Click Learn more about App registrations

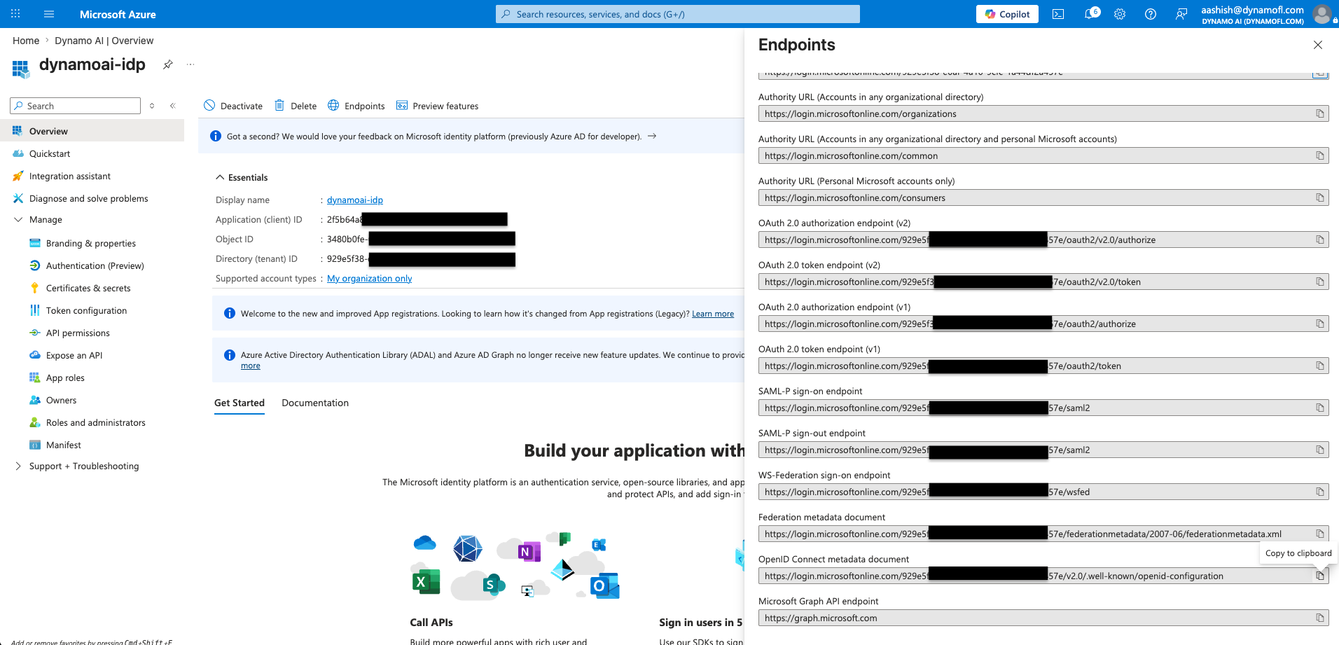coord(713,314)
